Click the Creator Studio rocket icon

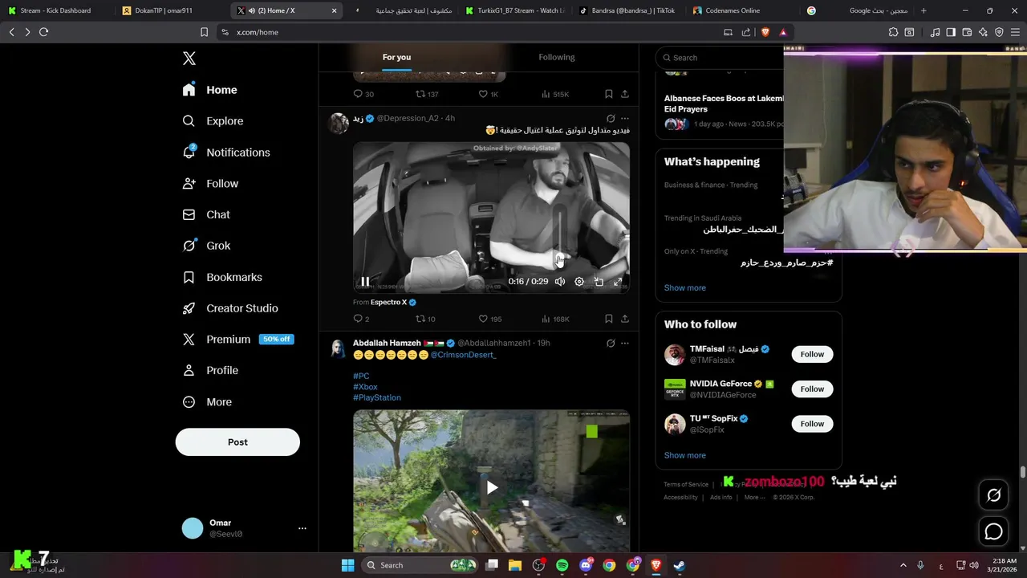[189, 308]
